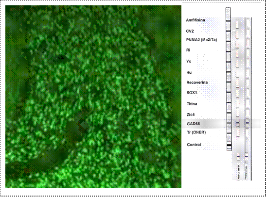
Task: Select the CV2 label
Action: [x=190, y=31]
